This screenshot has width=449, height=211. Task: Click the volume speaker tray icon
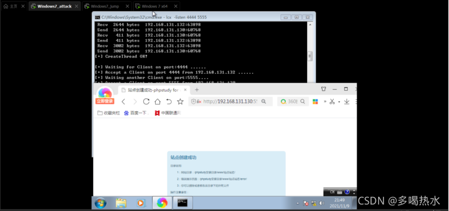322,203
